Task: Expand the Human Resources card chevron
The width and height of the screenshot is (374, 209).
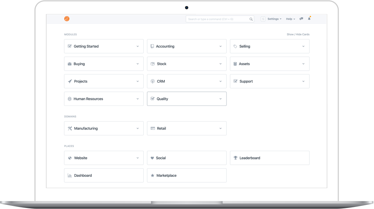Action: (x=137, y=99)
